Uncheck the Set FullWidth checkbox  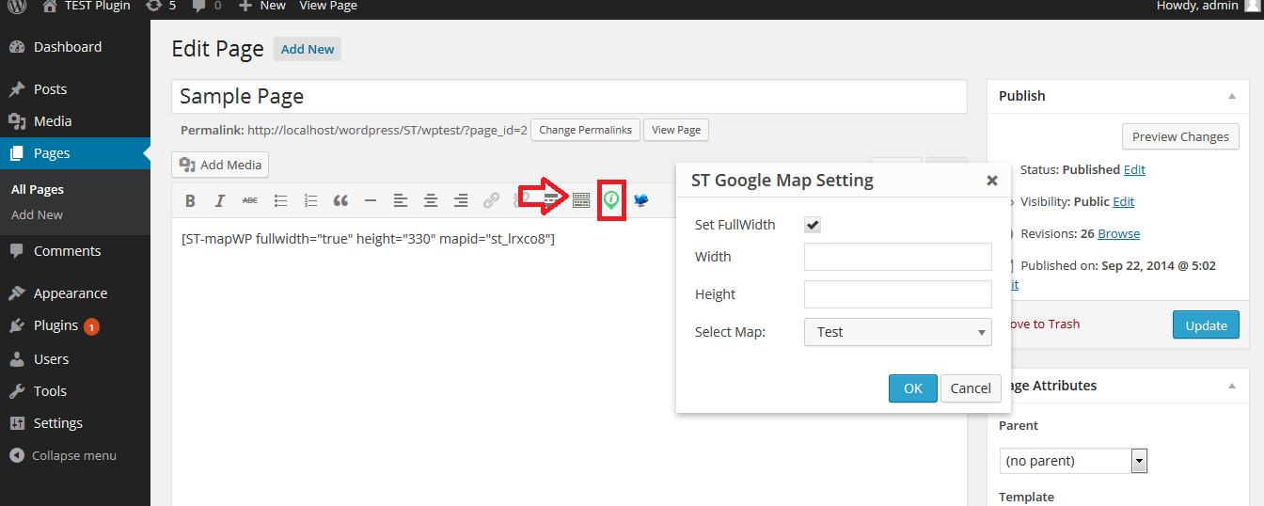[x=813, y=225]
